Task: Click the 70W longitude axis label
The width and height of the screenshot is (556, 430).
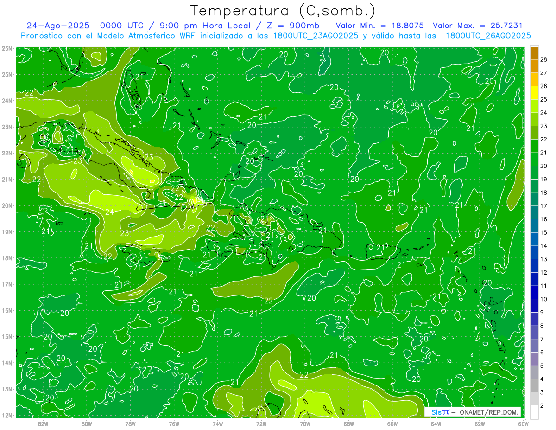Action: click(305, 424)
